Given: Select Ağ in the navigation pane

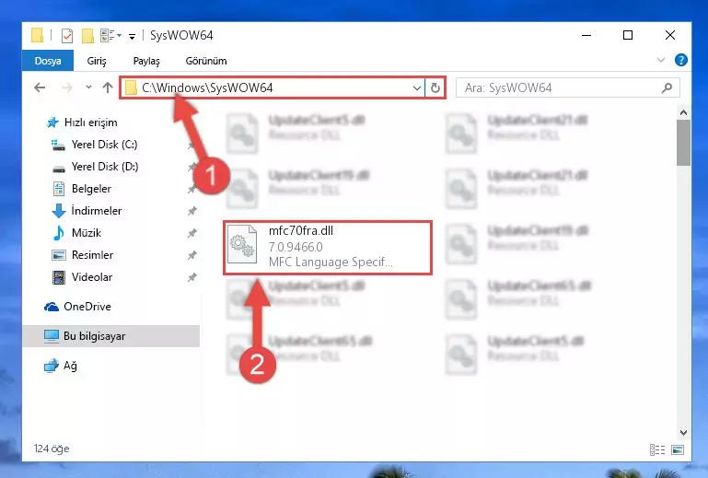Looking at the screenshot, I should coord(70,366).
